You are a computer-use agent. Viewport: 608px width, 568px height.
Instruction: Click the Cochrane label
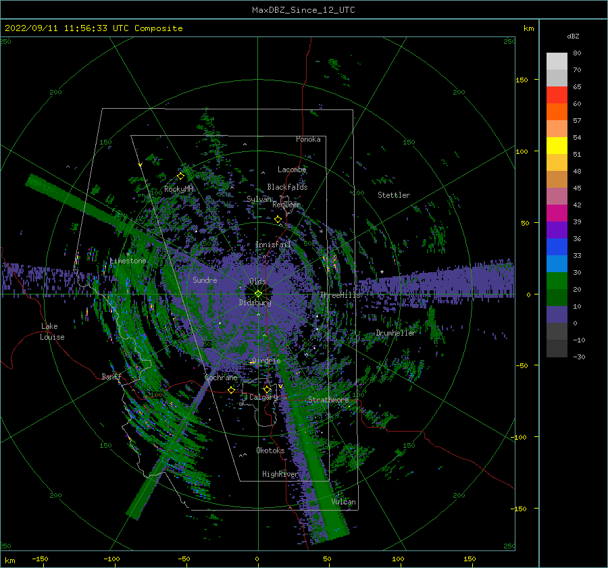coord(221,378)
